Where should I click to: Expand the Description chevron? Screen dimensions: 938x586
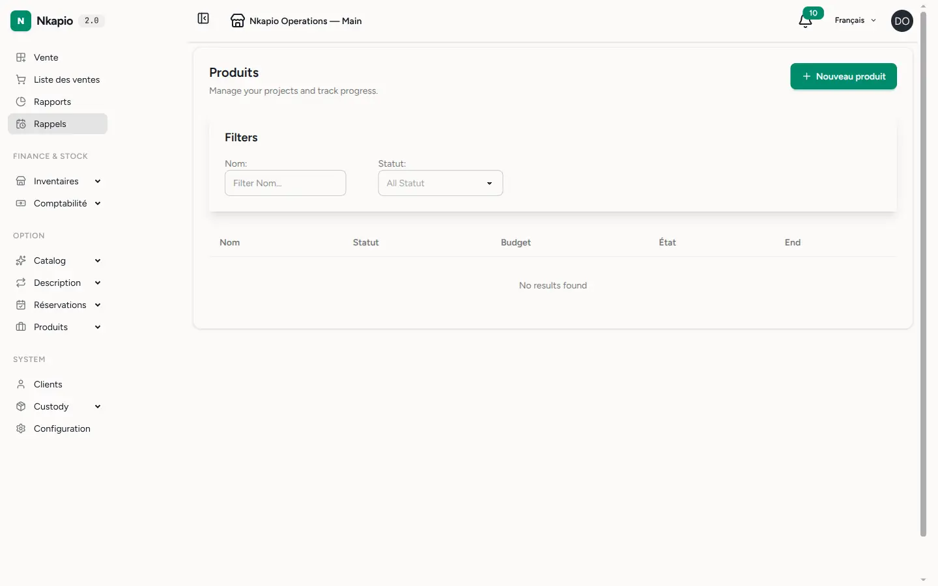pos(98,283)
